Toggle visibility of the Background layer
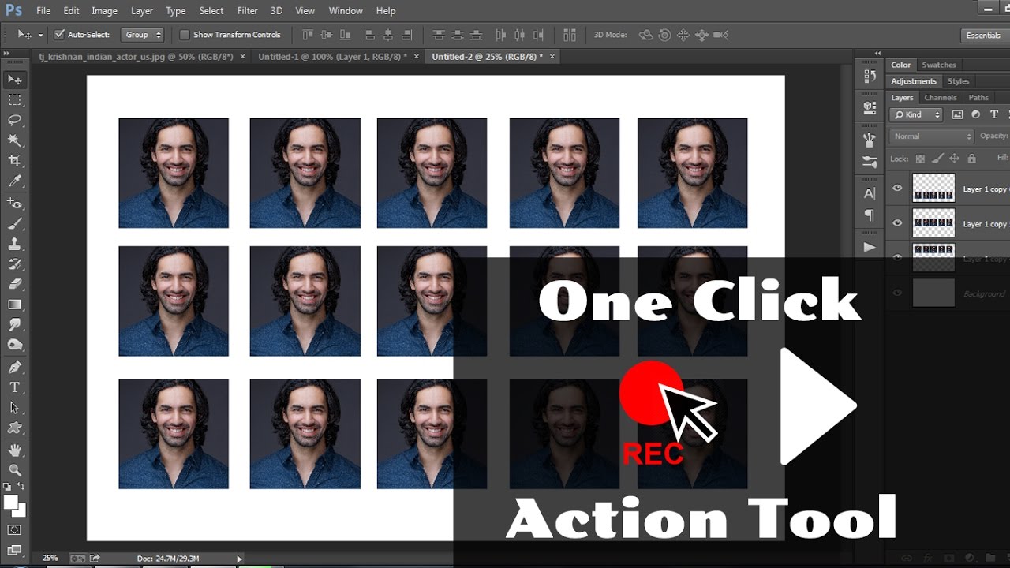The width and height of the screenshot is (1010, 568). pyautogui.click(x=897, y=293)
